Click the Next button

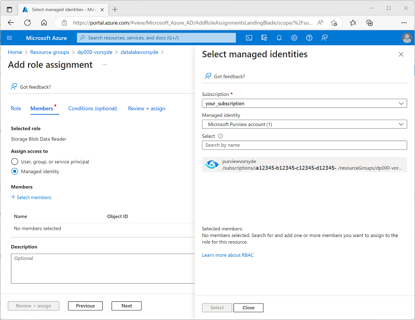(x=127, y=306)
